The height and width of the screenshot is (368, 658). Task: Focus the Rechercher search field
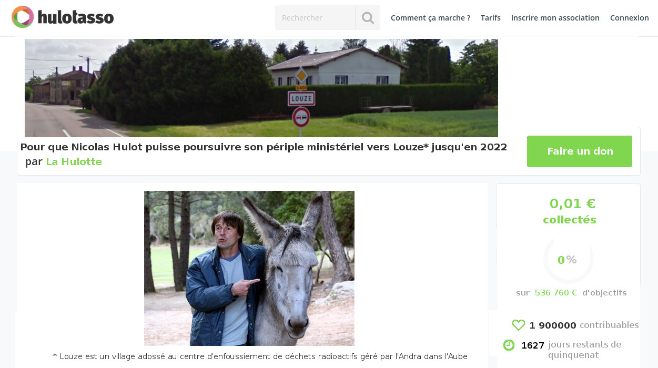point(315,18)
